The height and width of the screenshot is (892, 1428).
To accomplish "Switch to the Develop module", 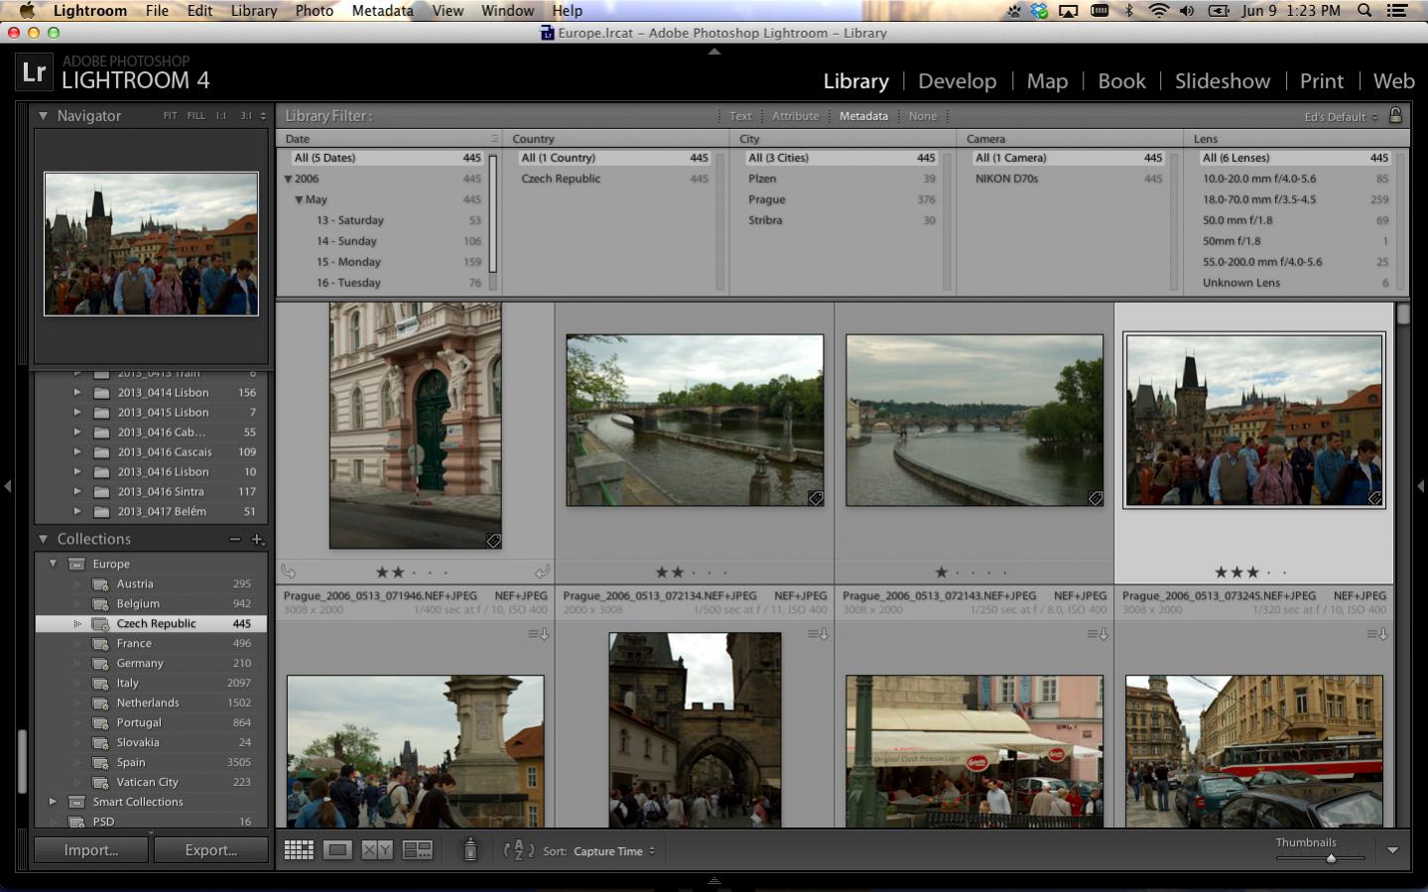I will tap(957, 81).
